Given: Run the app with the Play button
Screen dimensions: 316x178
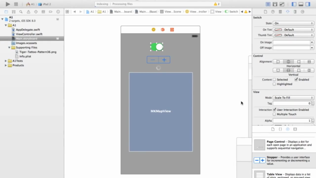Looking at the screenshot, I should (x=8, y=4).
